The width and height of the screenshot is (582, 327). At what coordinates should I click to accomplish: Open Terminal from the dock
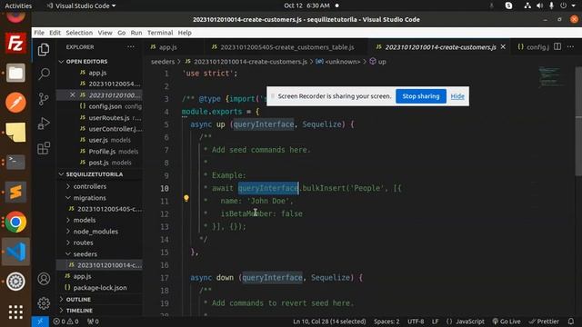point(15,162)
